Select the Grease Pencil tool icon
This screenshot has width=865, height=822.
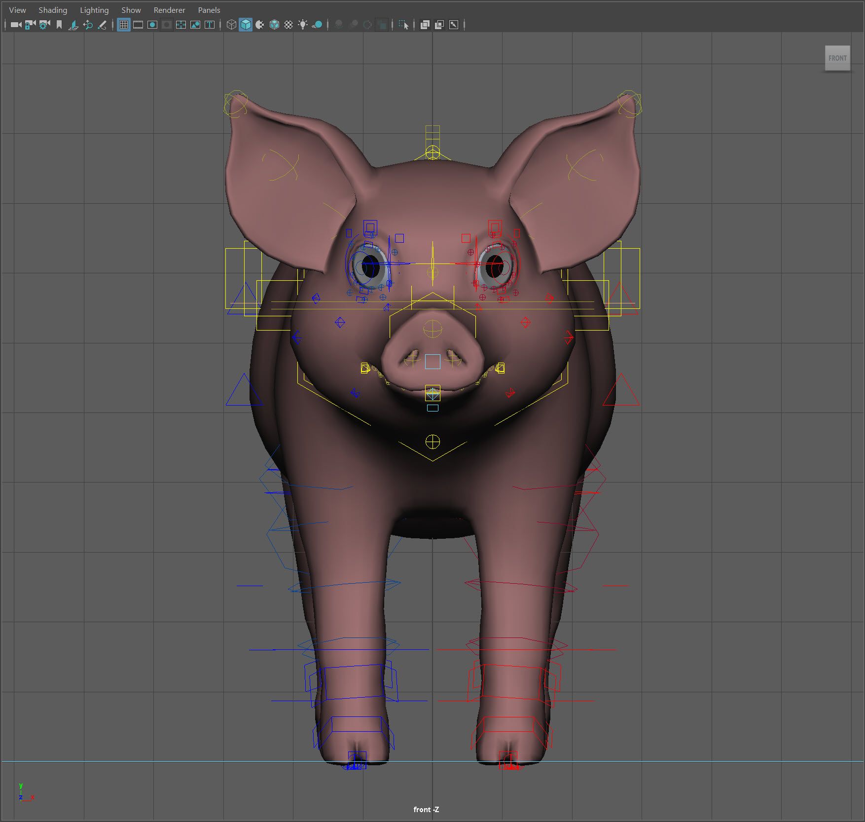pos(102,25)
